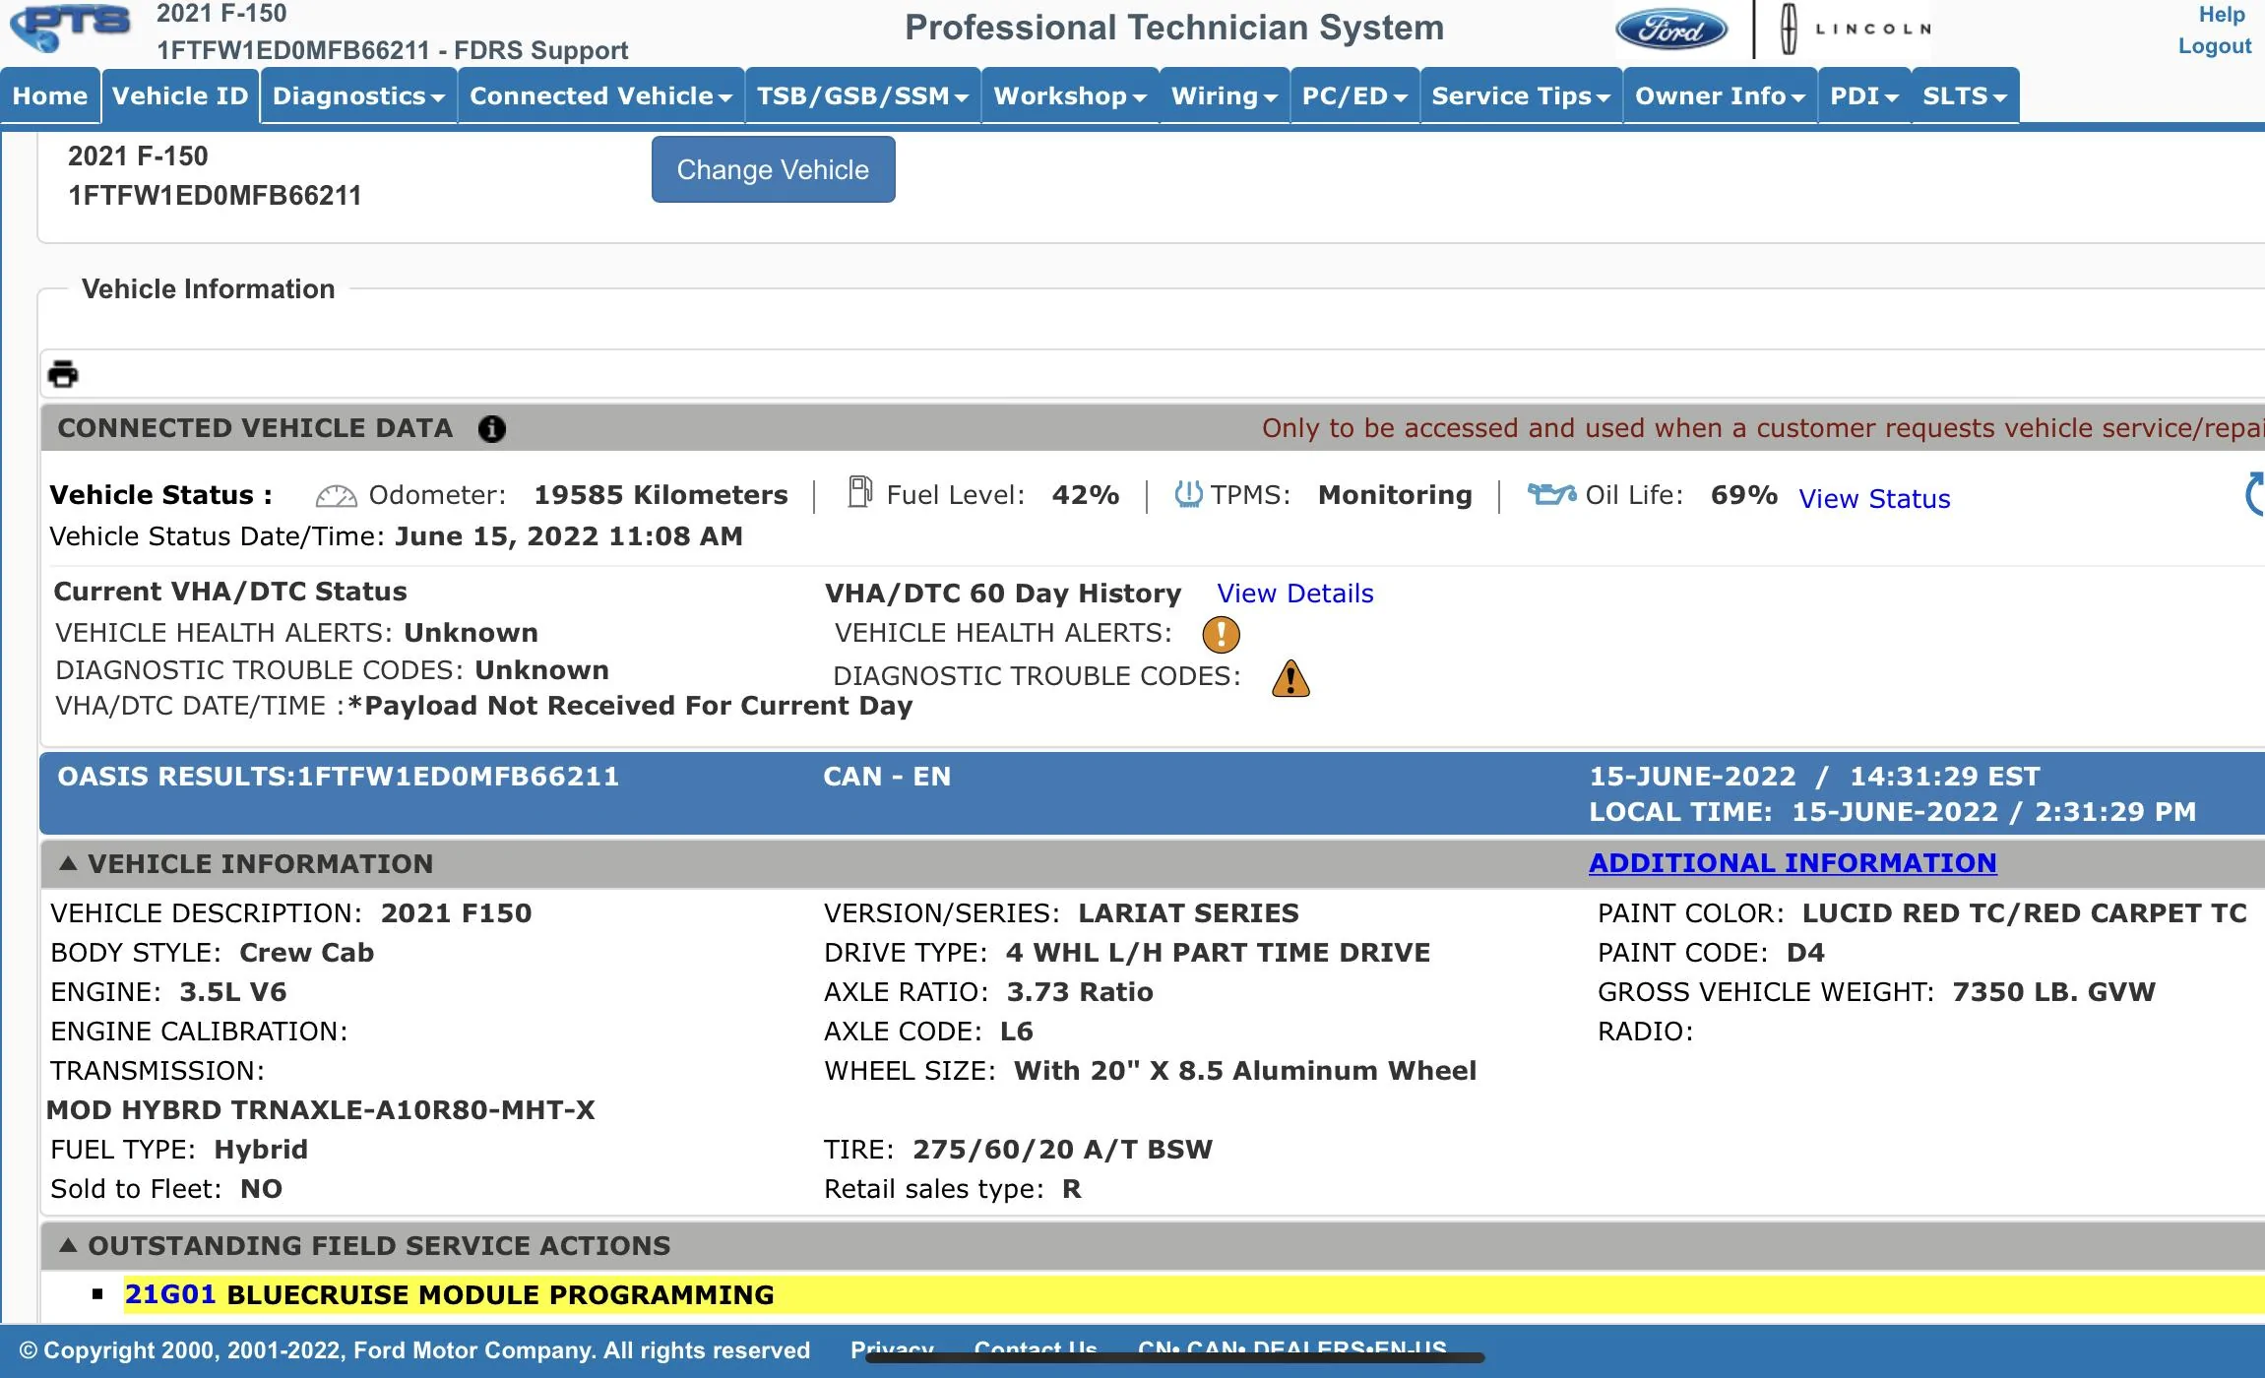Click the PTS logo icon
Image resolution: width=2265 pixels, height=1378 pixels.
pyautogui.click(x=70, y=28)
